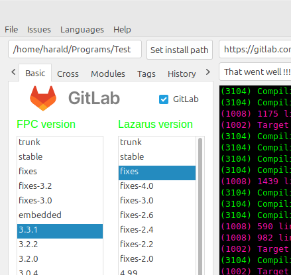Open the Languages menu
291x275 pixels.
[x=82, y=30]
